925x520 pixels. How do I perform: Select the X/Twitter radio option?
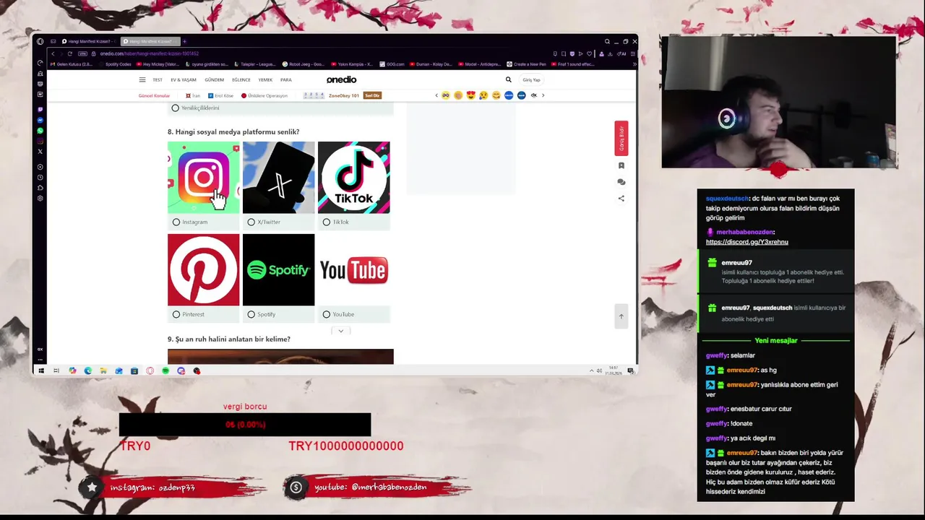point(251,222)
